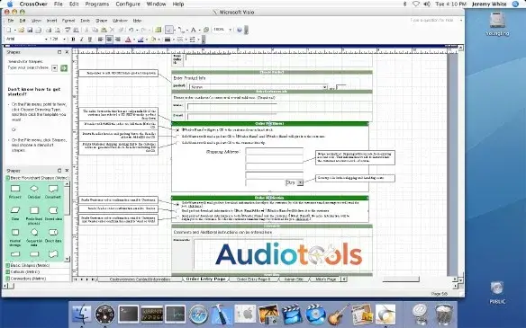Click the fill color bucket swatch
Viewport: 526px width, 328px height.
click(153, 40)
